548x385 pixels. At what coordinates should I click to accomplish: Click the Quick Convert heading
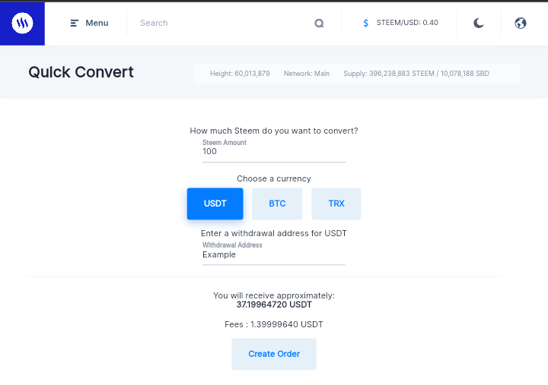pos(81,72)
